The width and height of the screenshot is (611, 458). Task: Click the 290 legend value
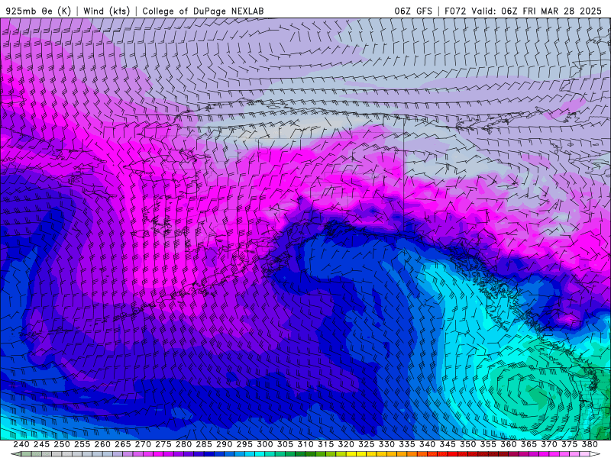click(224, 444)
